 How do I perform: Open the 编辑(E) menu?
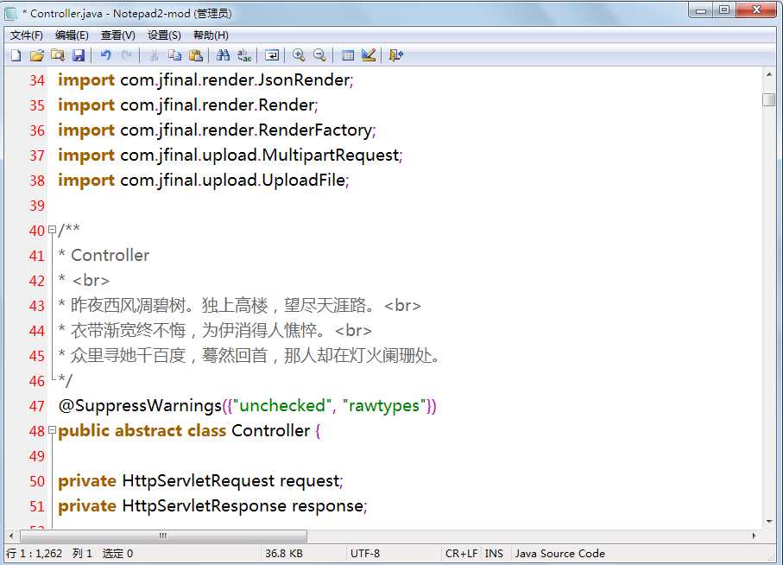click(72, 35)
